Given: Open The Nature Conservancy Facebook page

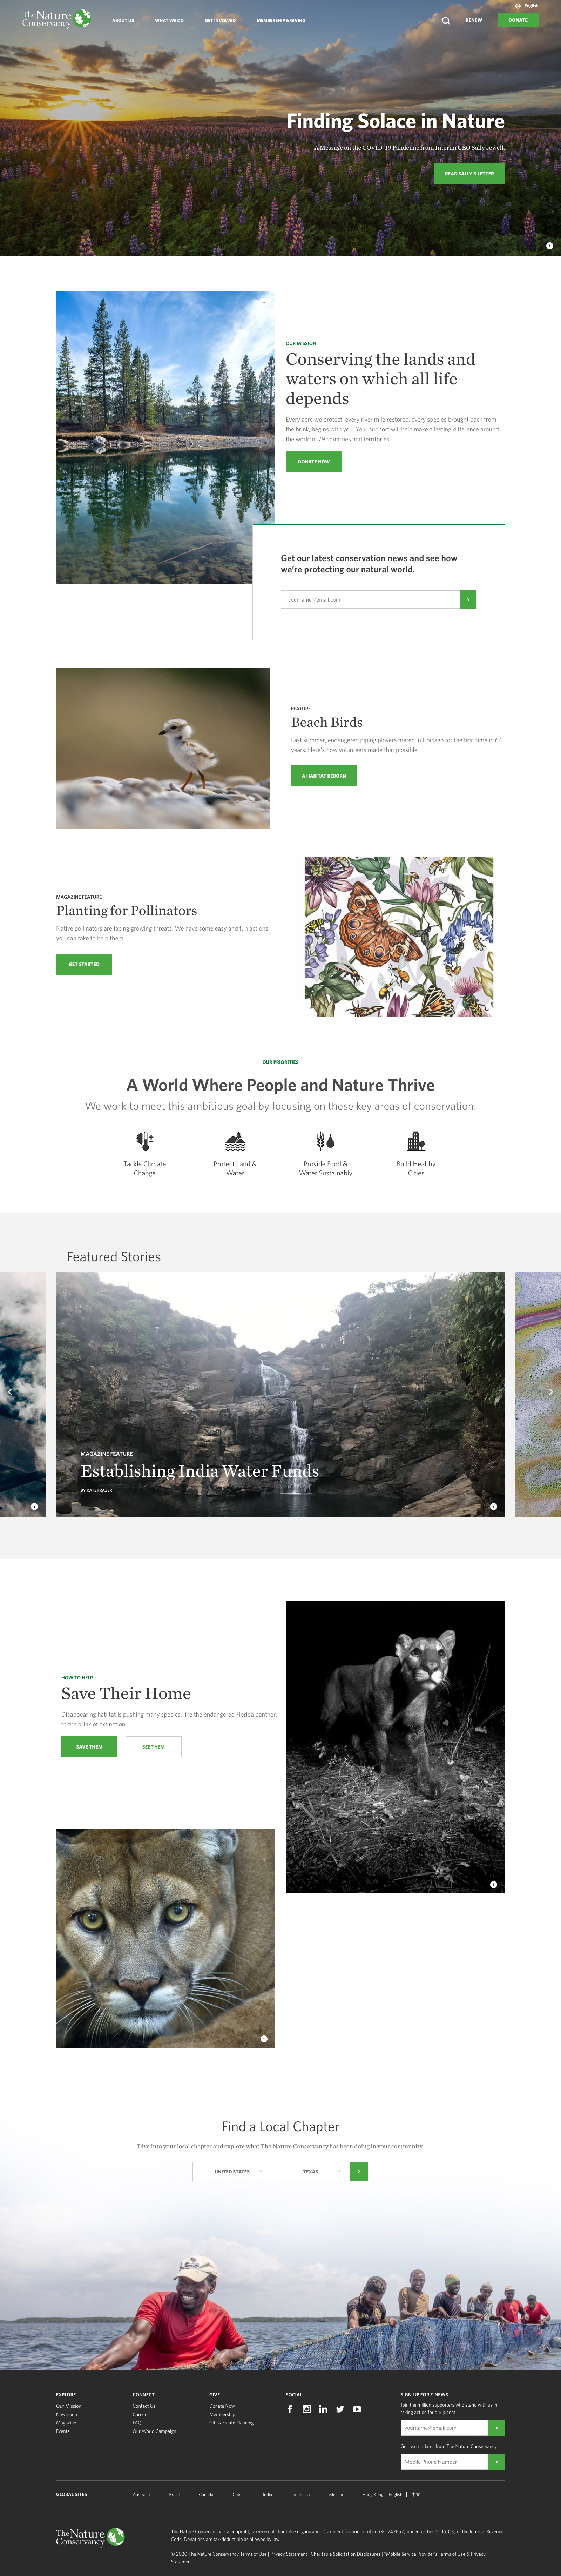Looking at the screenshot, I should (x=290, y=2409).
